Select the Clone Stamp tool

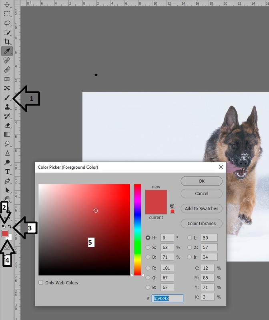[x=7, y=107]
